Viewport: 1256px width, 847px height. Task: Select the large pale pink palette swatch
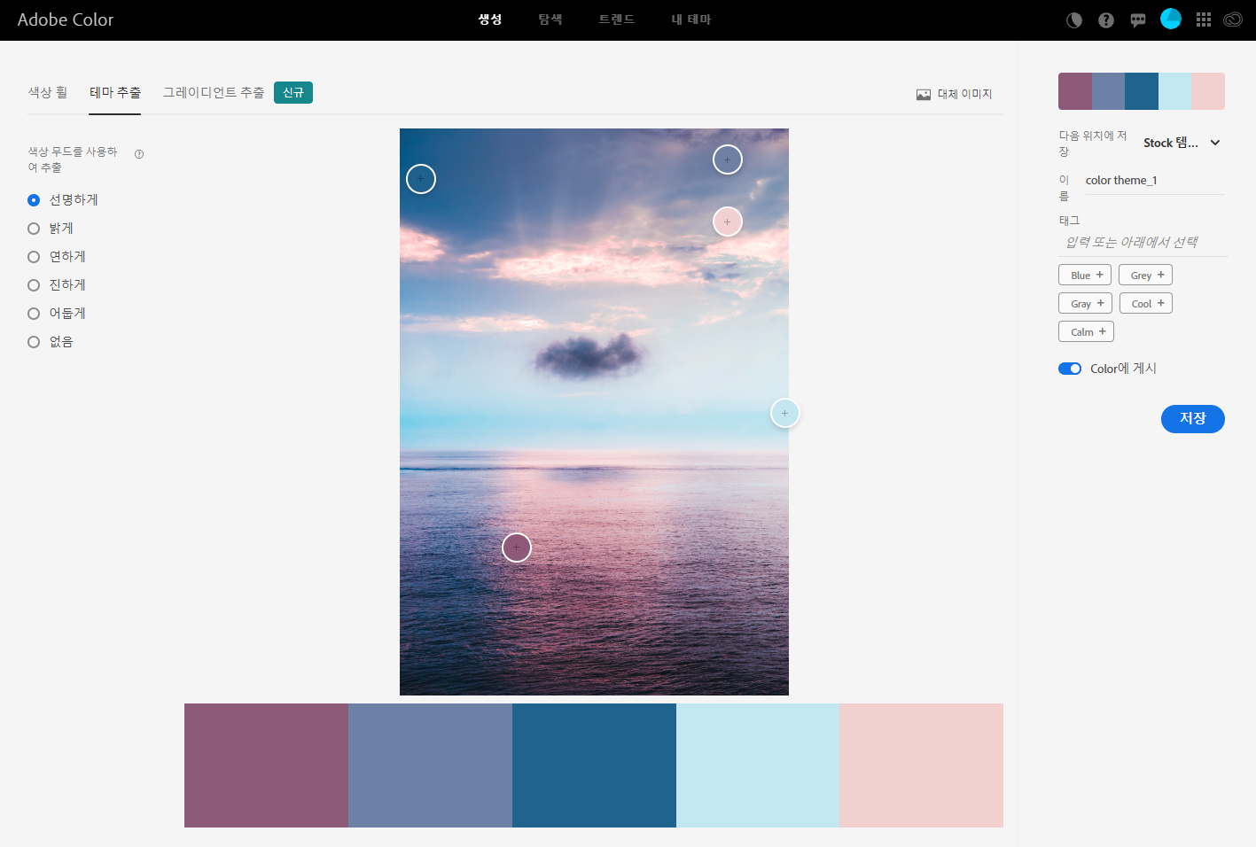[x=922, y=765]
